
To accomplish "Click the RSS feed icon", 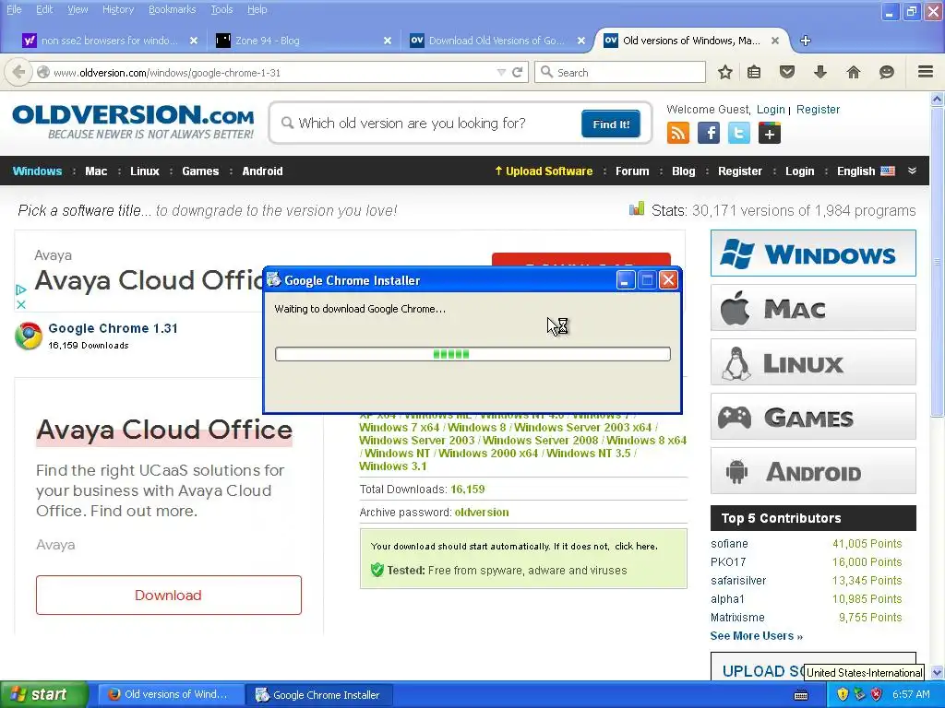I will click(678, 133).
